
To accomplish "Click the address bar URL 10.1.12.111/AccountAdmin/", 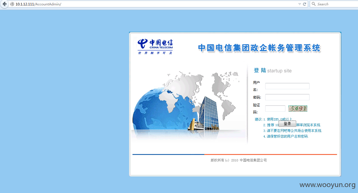I will point(38,4).
